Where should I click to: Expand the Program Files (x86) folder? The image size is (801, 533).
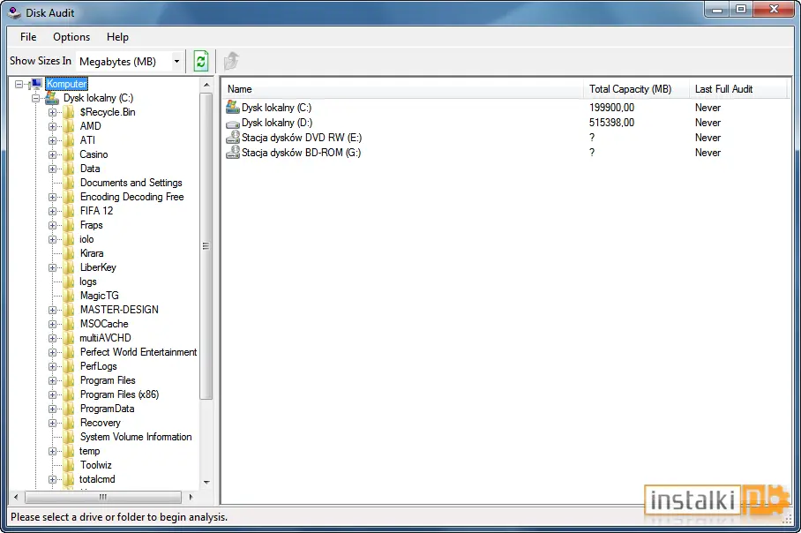[x=52, y=394]
